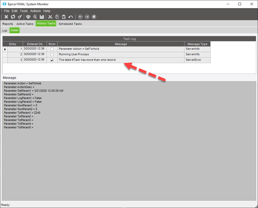This screenshot has height=208, width=258.
Task: Select the History Tasks tab
Action: pyautogui.click(x=46, y=23)
